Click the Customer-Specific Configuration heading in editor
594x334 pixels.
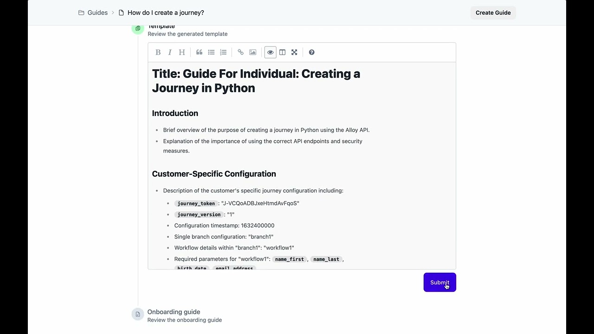[214, 174]
